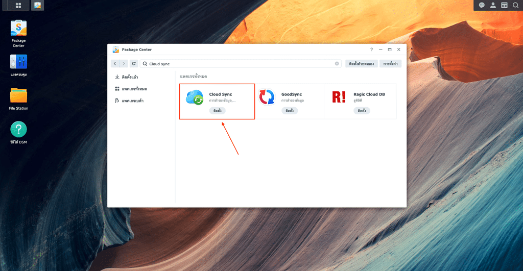Go forward in Package Center
This screenshot has width=523, height=271.
pos(124,64)
